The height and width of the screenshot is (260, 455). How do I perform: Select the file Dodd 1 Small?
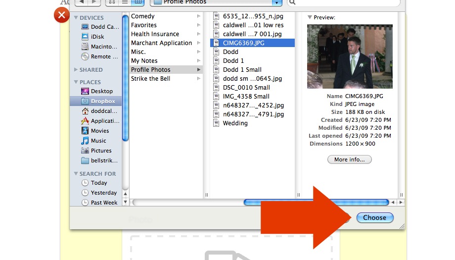click(252, 70)
